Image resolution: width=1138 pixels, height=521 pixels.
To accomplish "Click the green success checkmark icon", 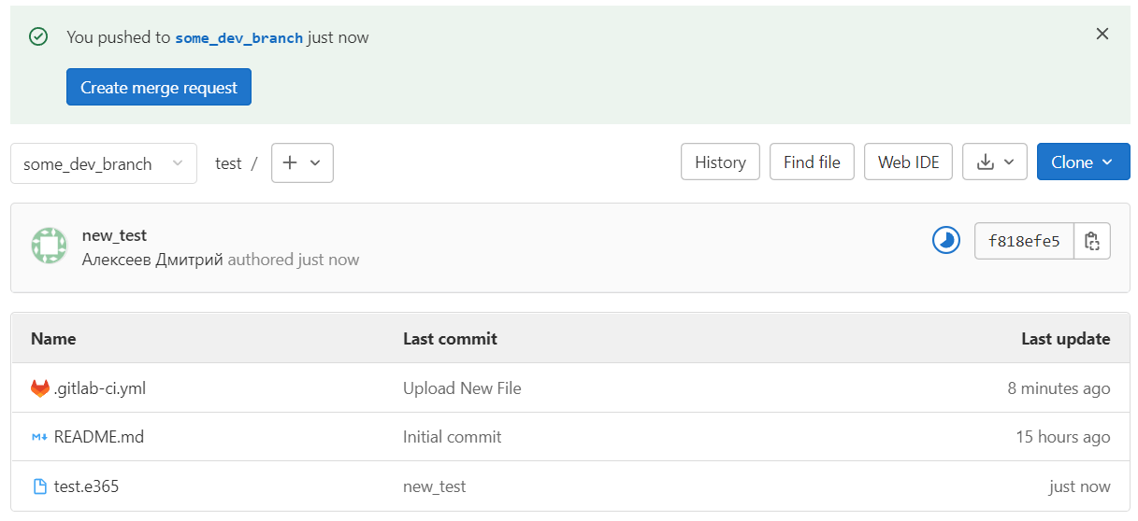I will click(x=38, y=37).
